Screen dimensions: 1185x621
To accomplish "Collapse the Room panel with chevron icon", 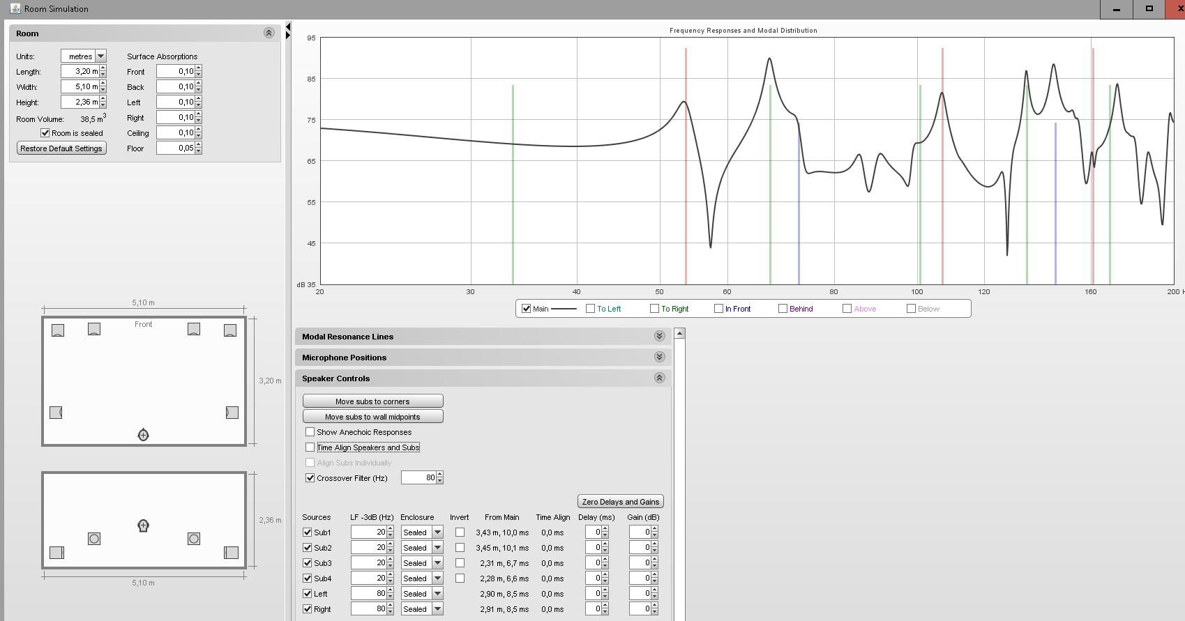I will [269, 33].
